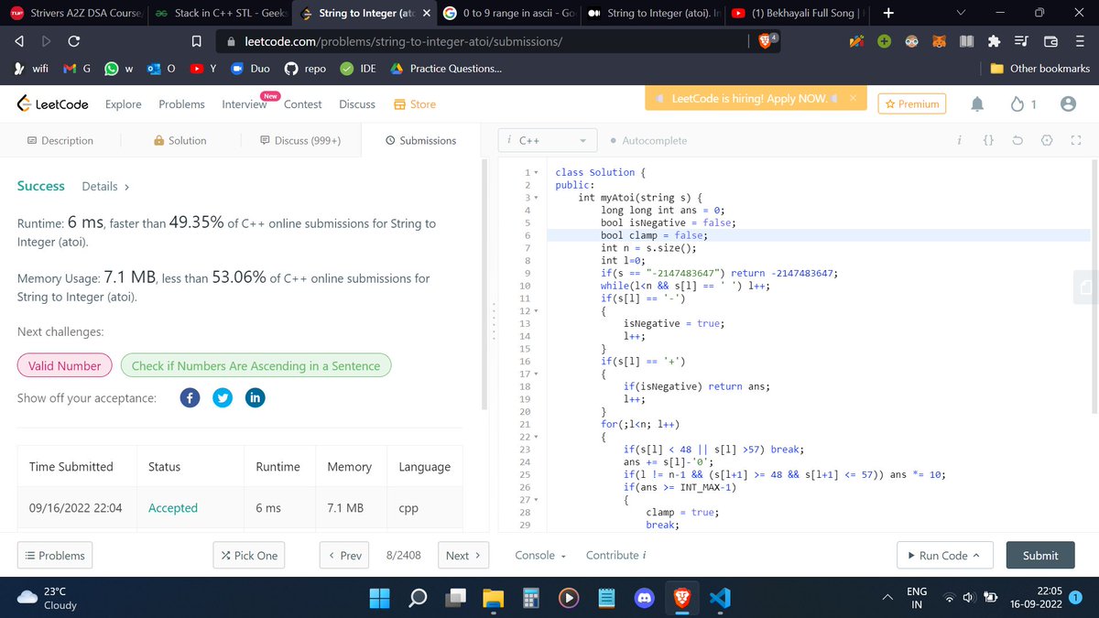Open Explore in the navbar
The image size is (1099, 618).
pyautogui.click(x=124, y=104)
